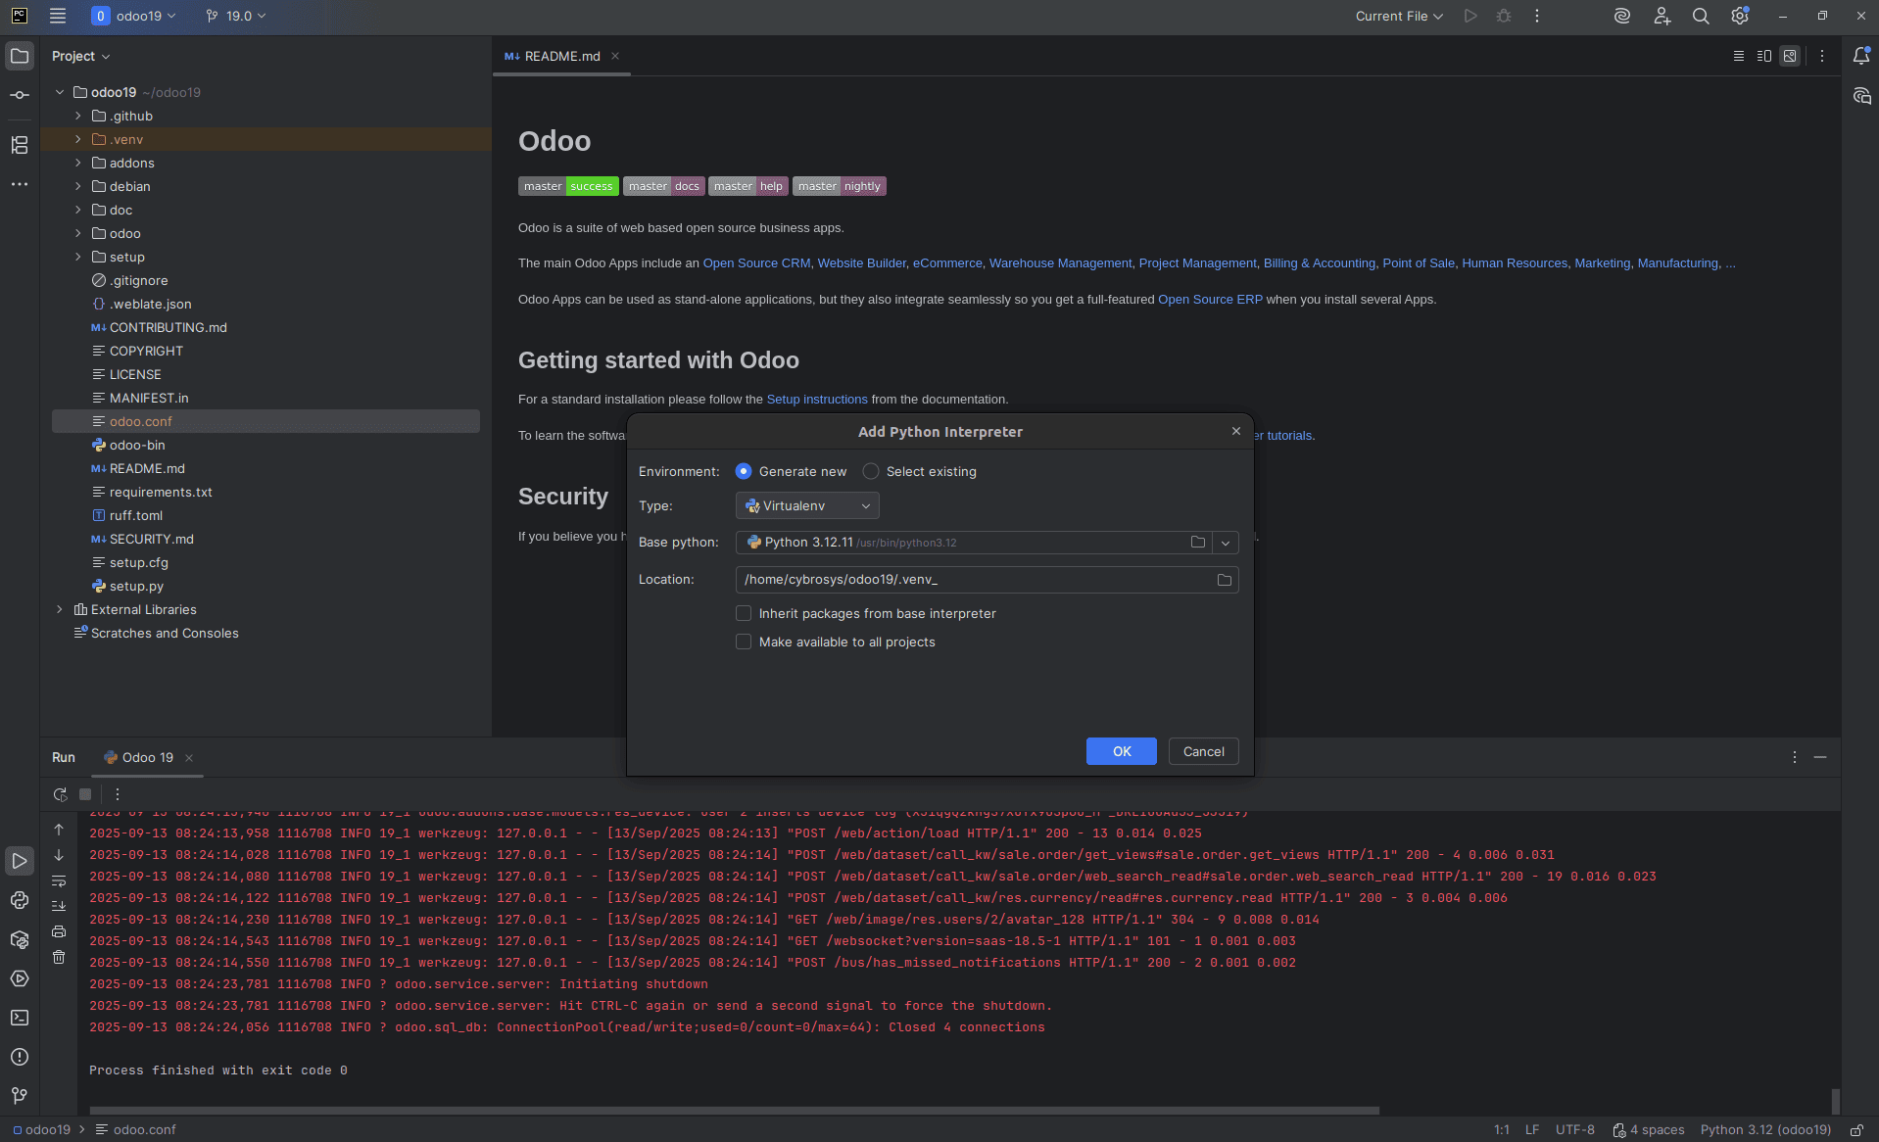
Task: Switch to editor-only markdown view
Action: pyautogui.click(x=1739, y=56)
